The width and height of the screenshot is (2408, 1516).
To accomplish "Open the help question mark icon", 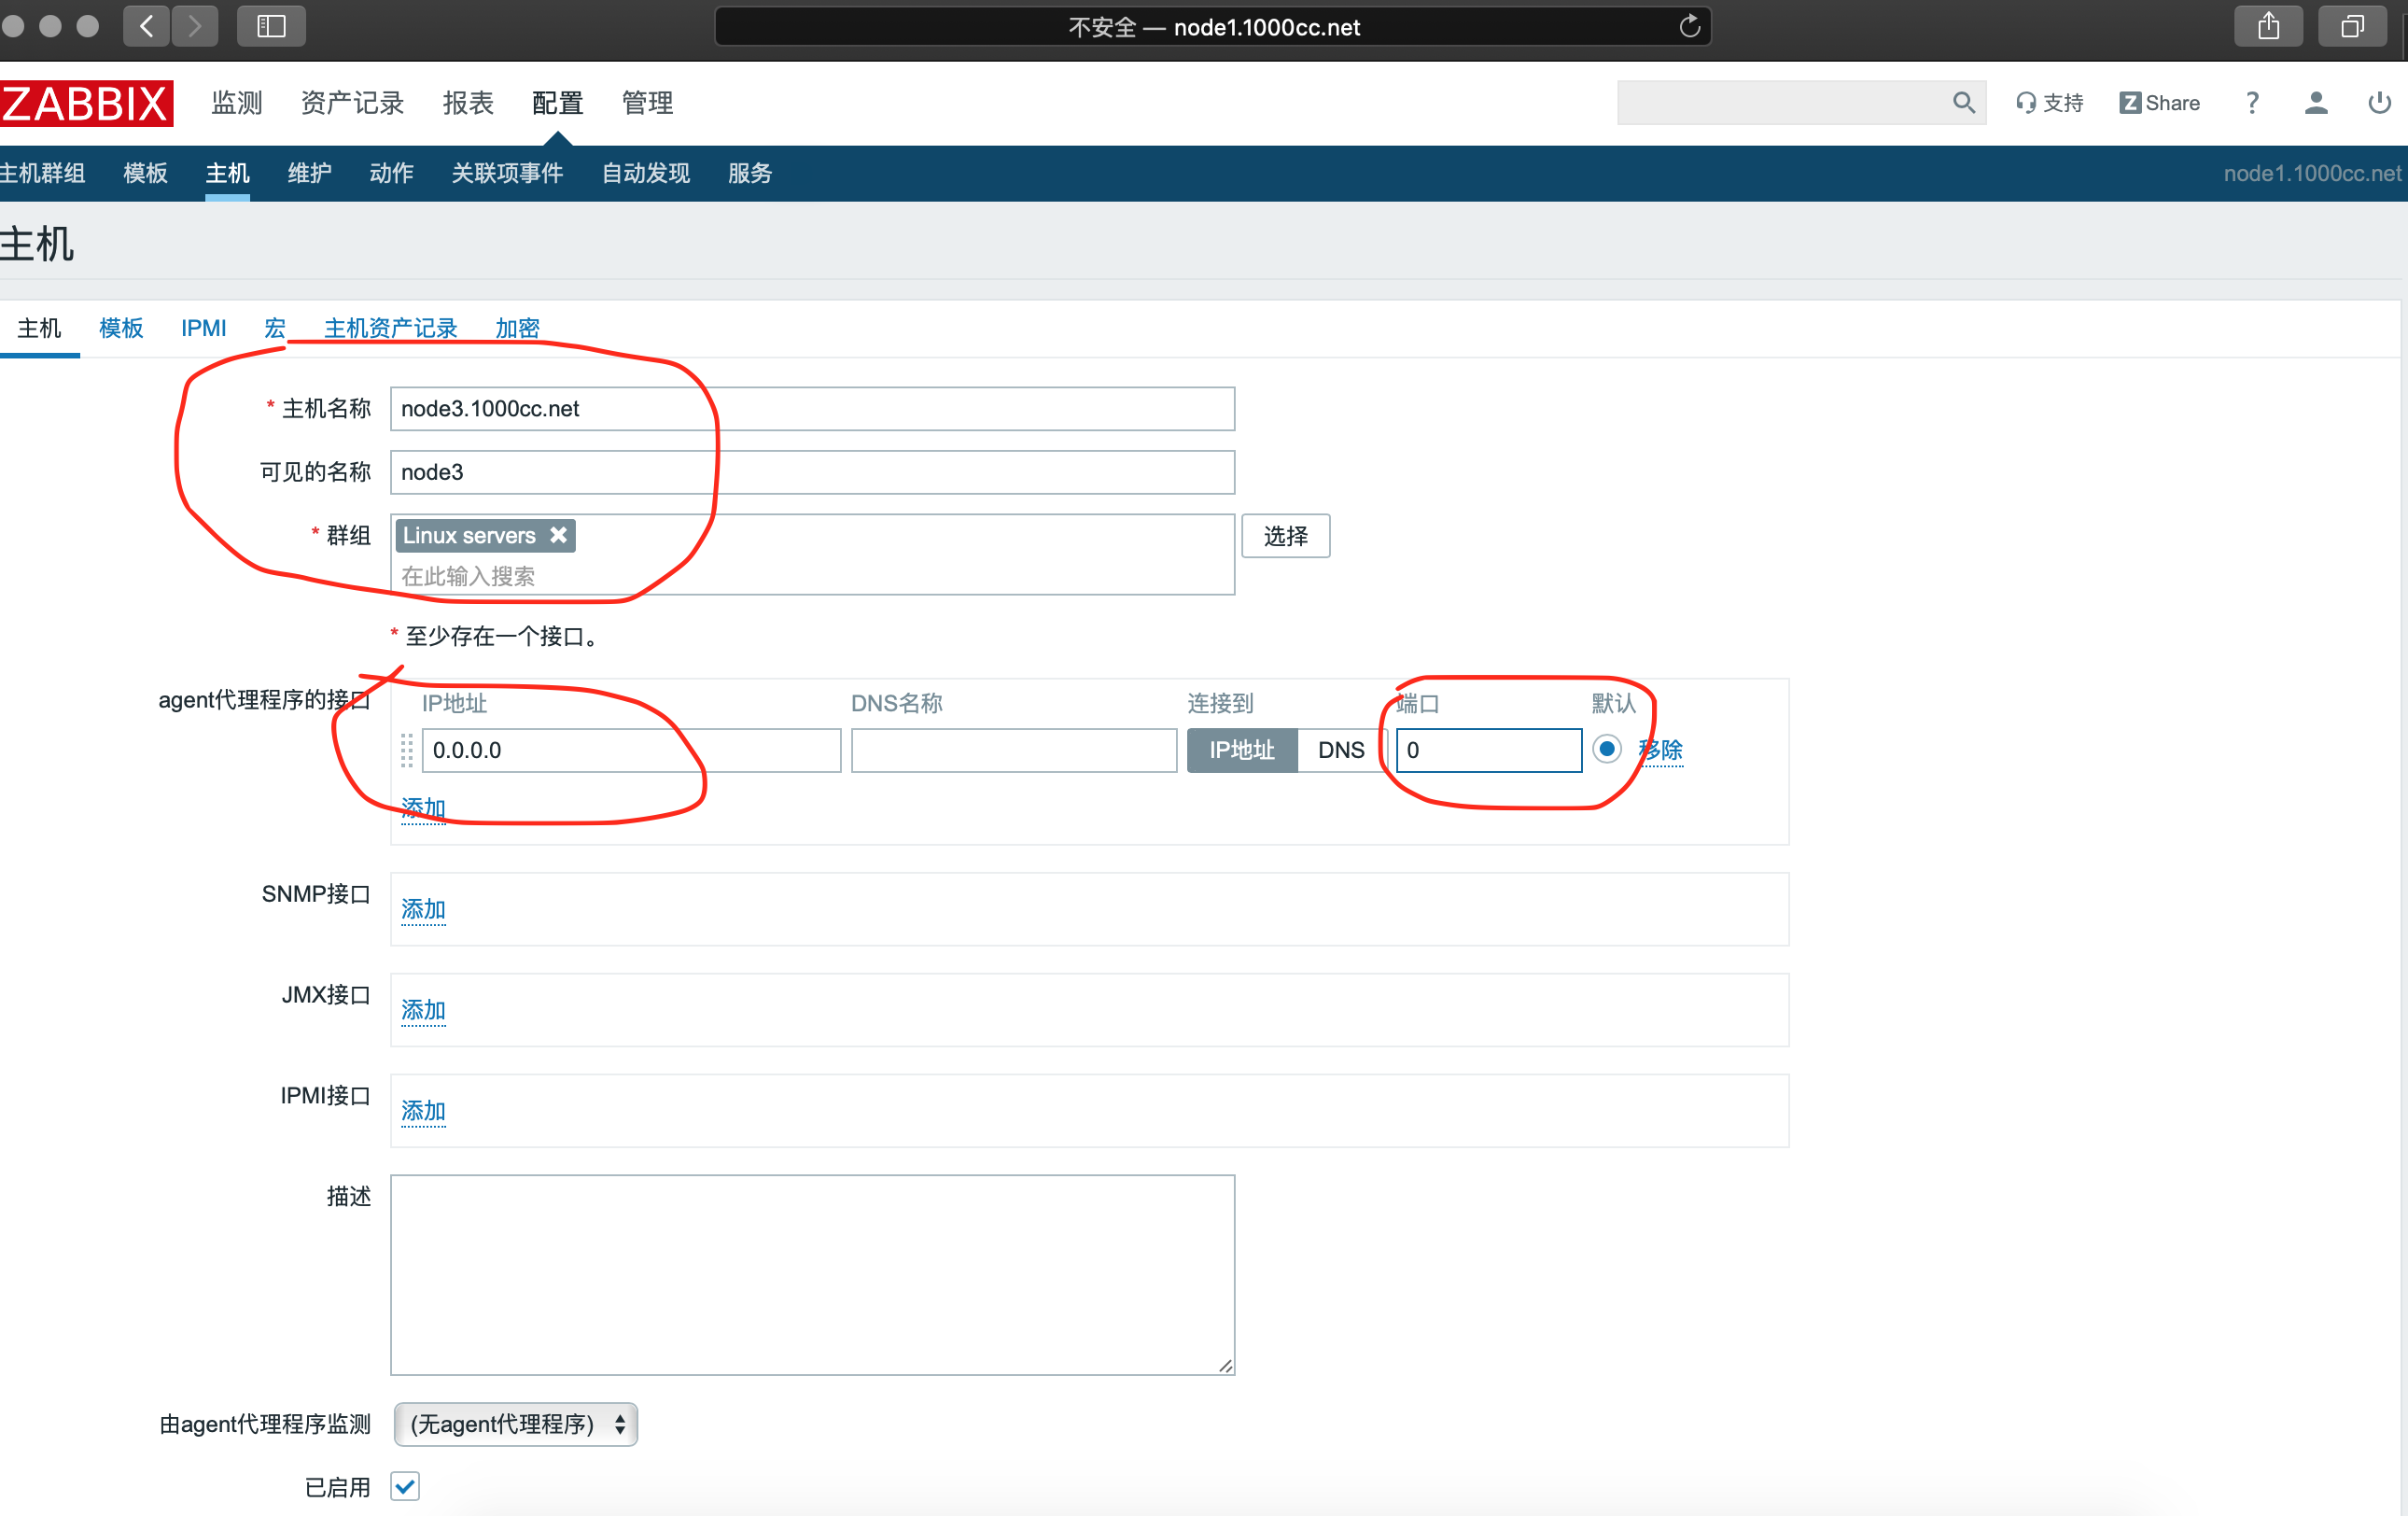I will tap(2251, 103).
